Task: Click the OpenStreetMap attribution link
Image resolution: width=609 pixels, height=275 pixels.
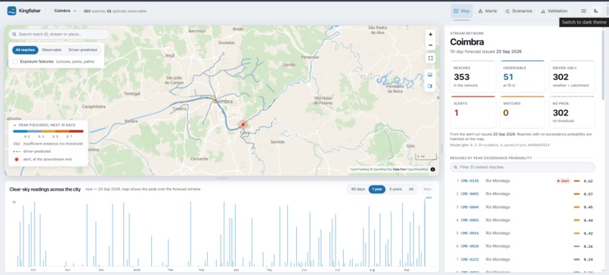Action: pos(418,170)
